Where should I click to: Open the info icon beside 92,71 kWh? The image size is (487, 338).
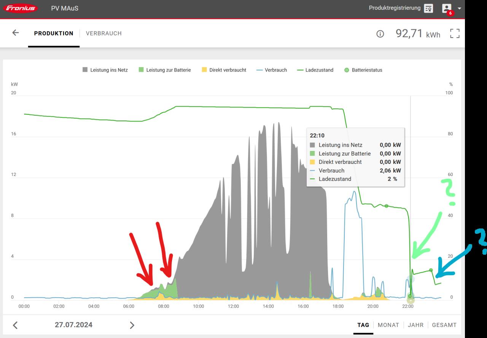[x=380, y=34]
